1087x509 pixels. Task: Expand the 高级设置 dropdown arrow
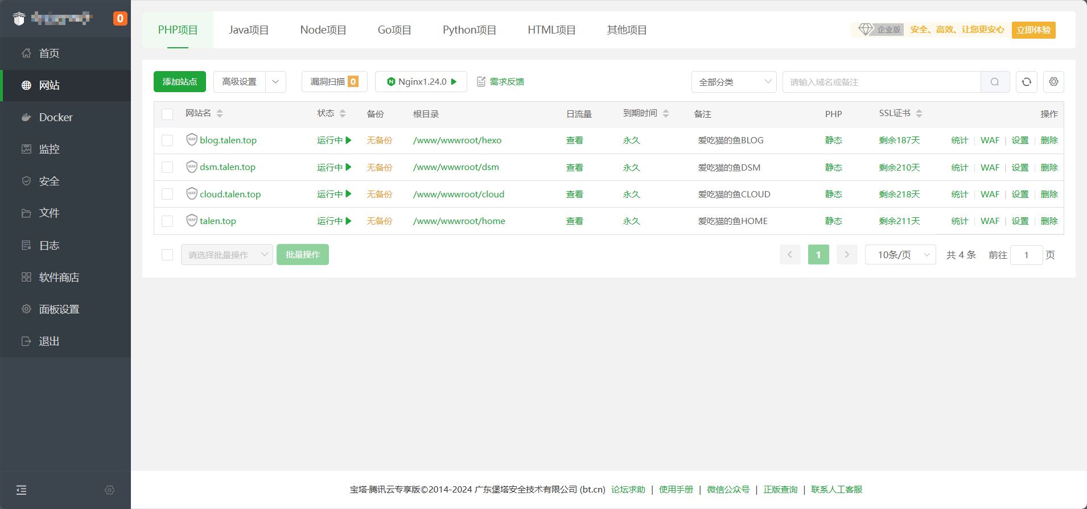275,82
